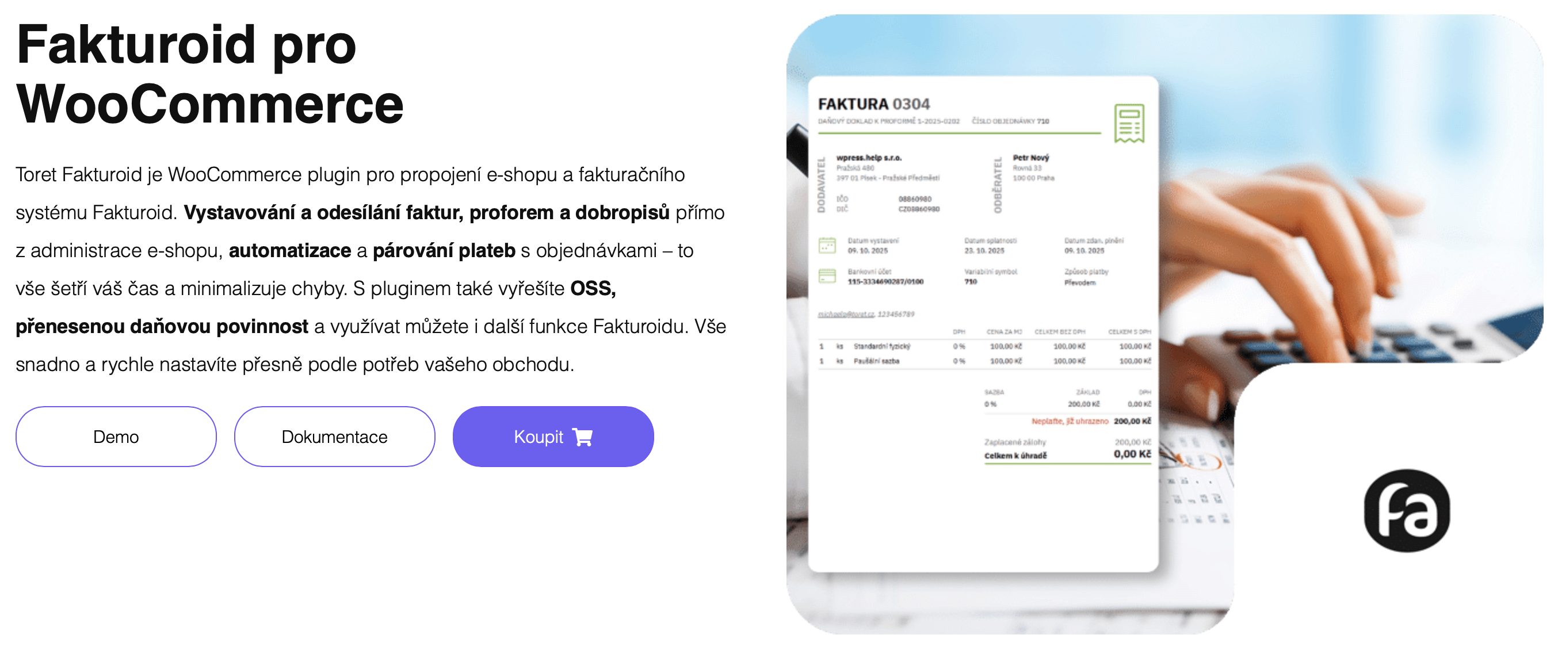Select the variabilní symbol 710
Screen dimensions: 1558x650
(x=972, y=281)
